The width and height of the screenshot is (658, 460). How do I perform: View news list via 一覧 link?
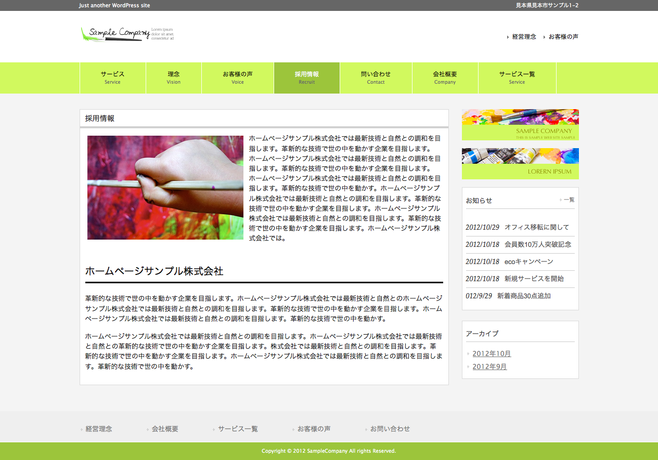point(569,200)
